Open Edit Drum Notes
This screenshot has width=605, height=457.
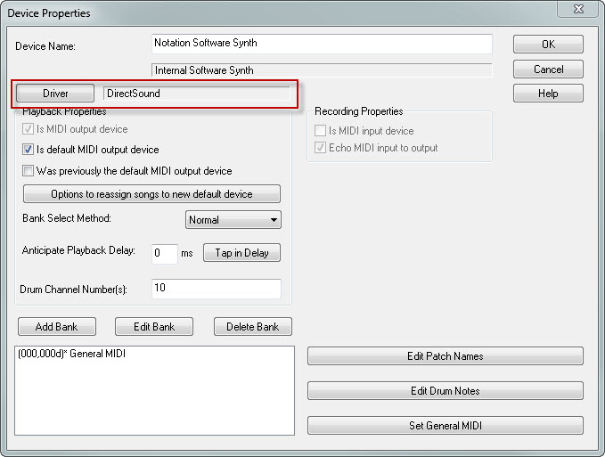point(445,390)
